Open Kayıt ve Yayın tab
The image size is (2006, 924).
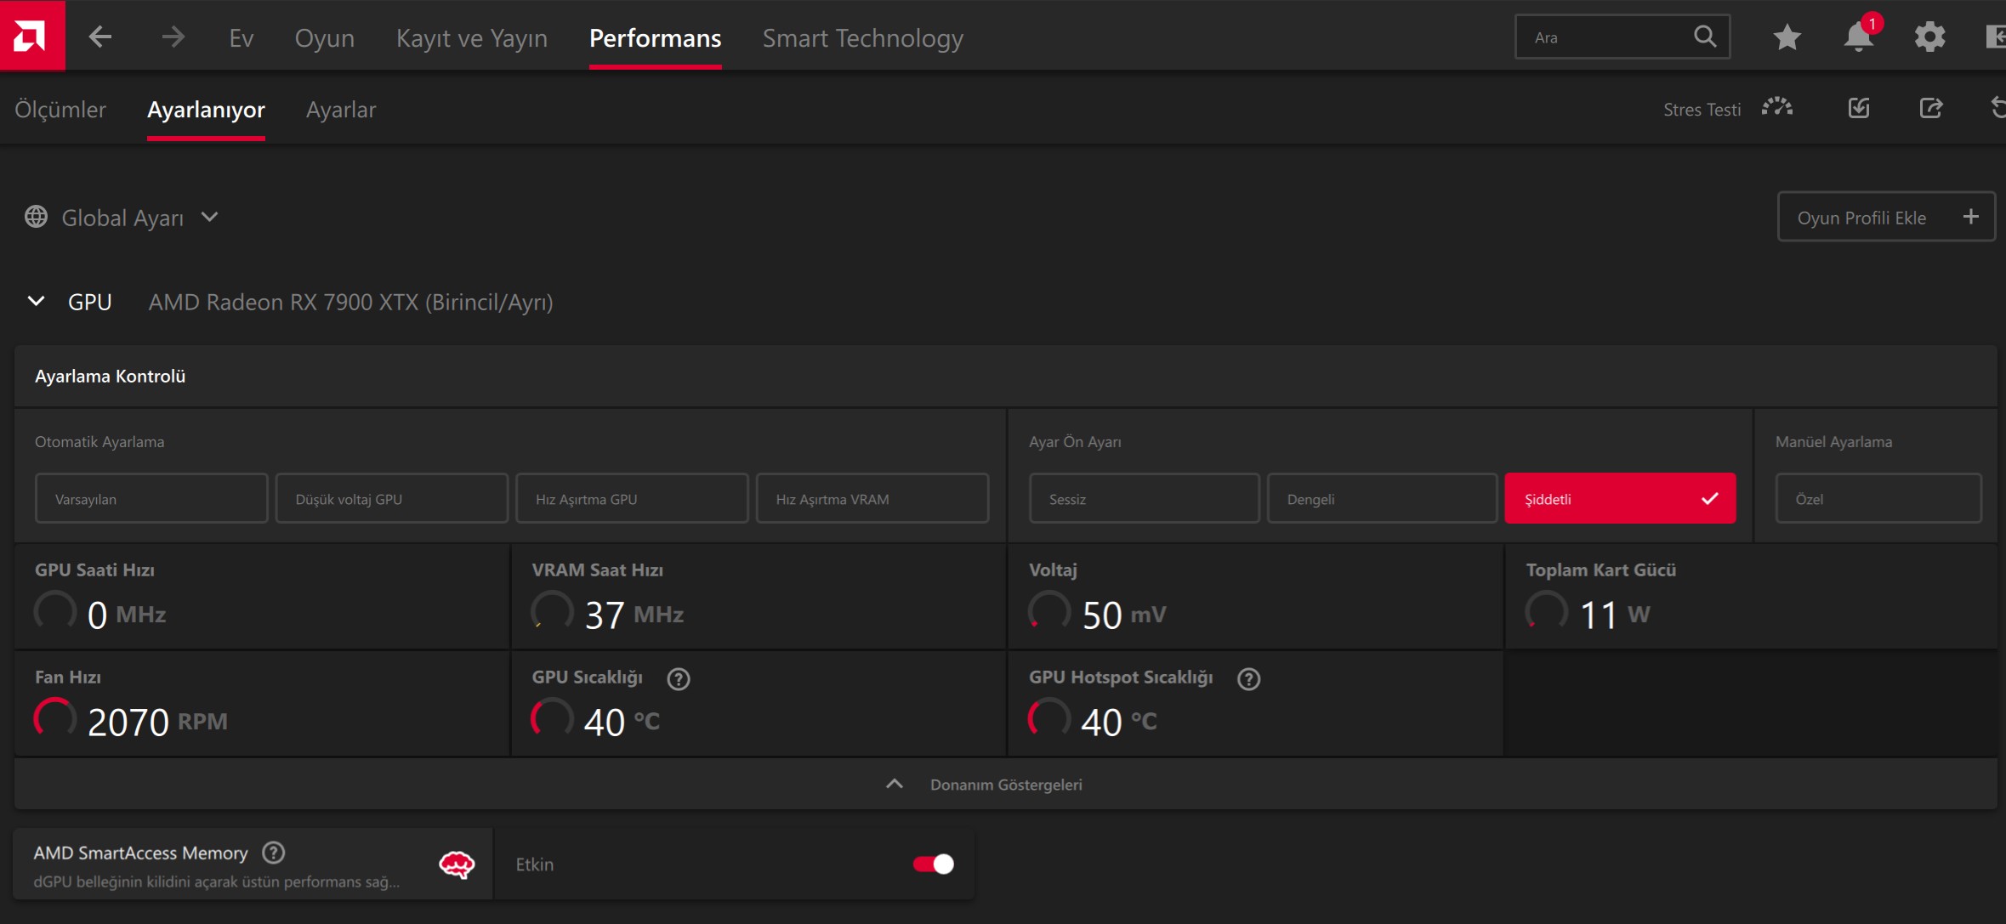coord(472,37)
